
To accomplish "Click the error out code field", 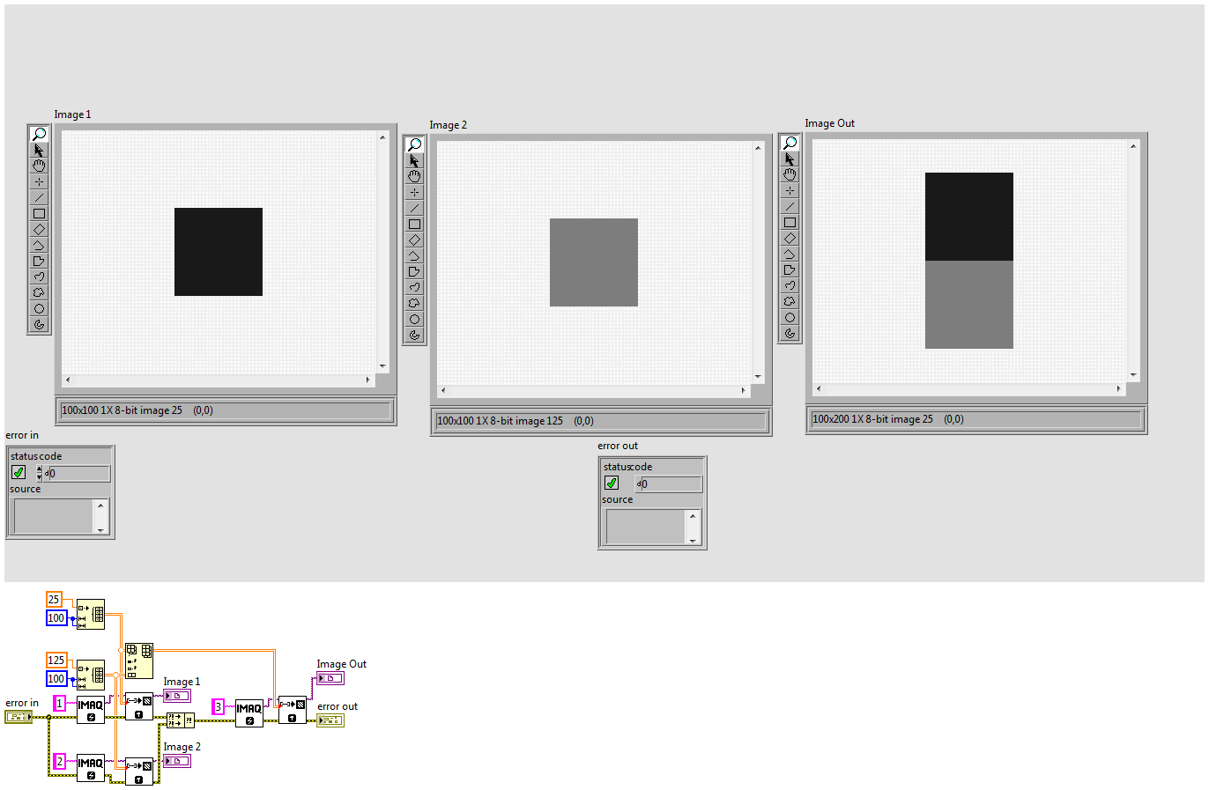I will pyautogui.click(x=670, y=484).
